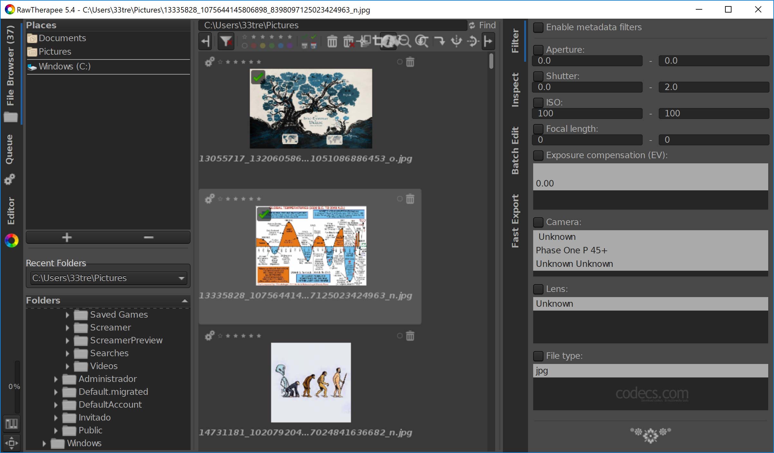Move tree image 13055717 to trash
Viewport: 774px width, 453px height.
pos(410,61)
